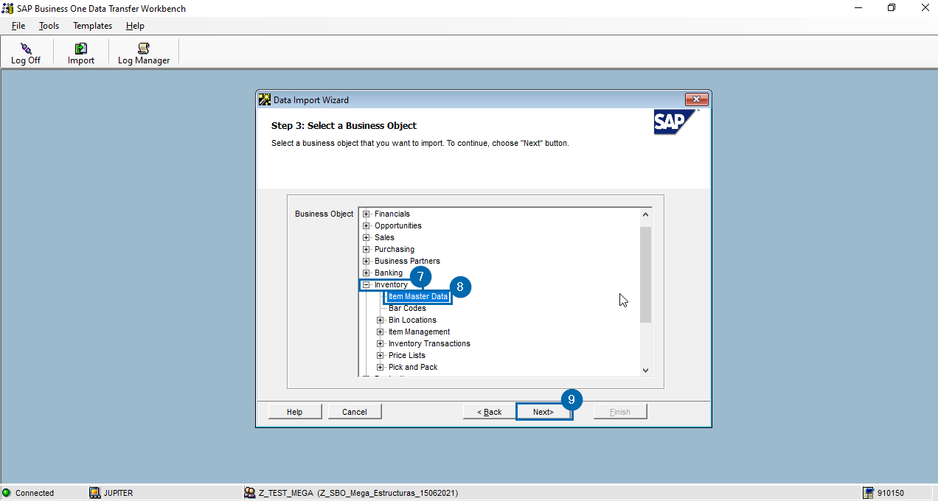Screen dimensions: 938x501
Task: Open the Templates menu
Action: (92, 26)
